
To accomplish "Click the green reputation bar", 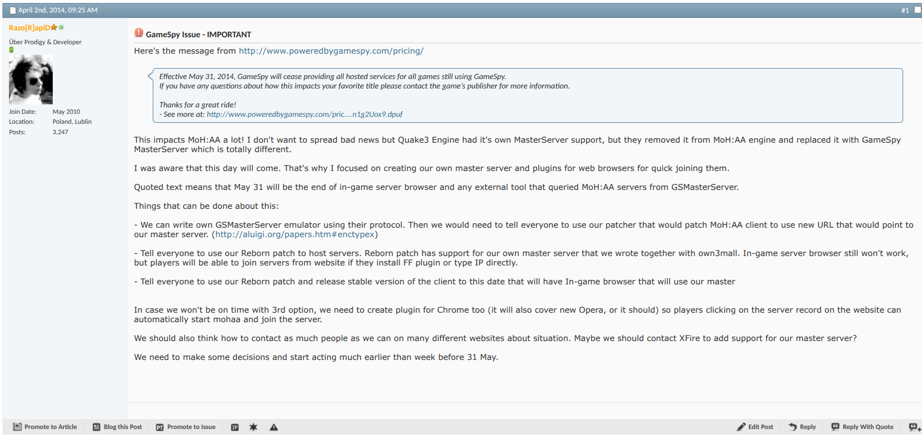I will [11, 50].
